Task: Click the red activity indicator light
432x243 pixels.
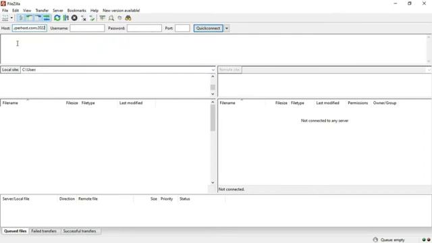Action: [x=429, y=240]
